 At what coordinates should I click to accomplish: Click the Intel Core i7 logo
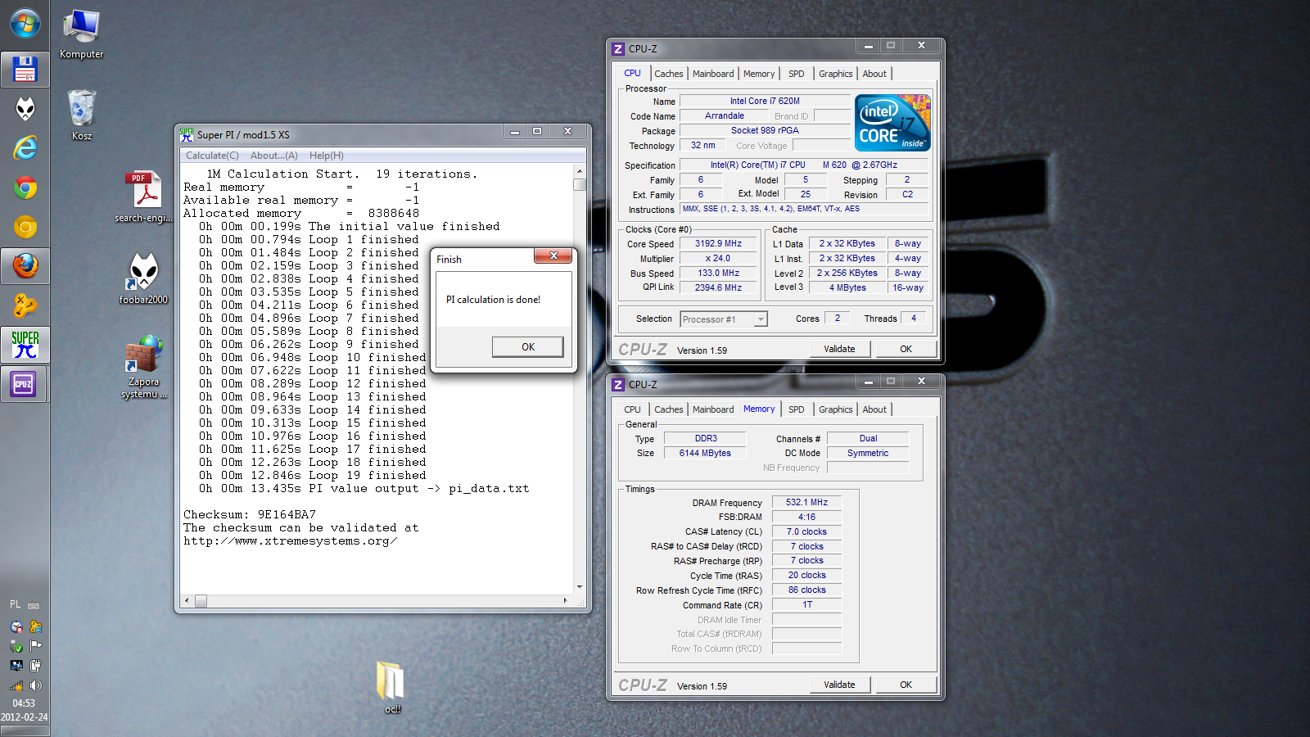[892, 123]
